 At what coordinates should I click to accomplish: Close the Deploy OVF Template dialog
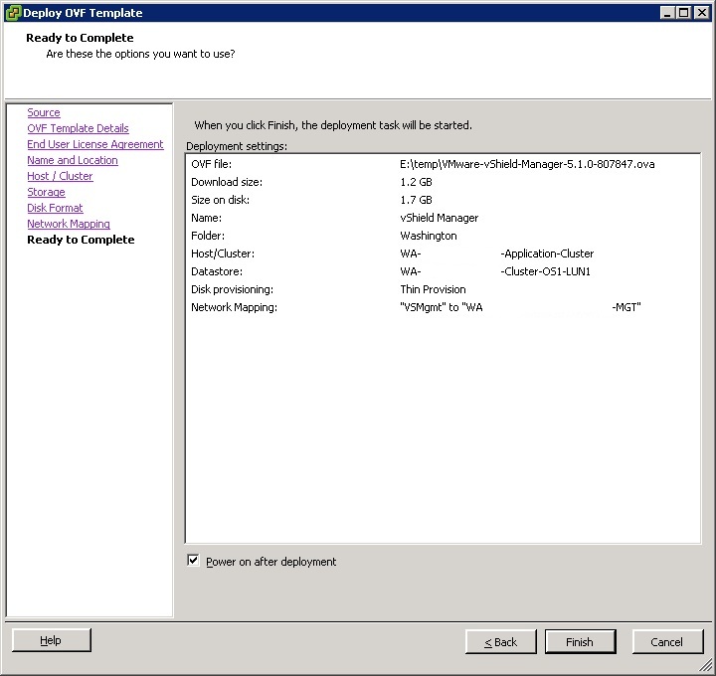click(x=700, y=13)
